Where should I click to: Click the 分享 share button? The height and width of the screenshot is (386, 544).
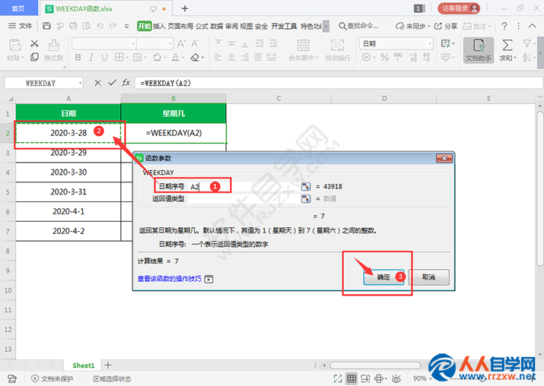446,26
